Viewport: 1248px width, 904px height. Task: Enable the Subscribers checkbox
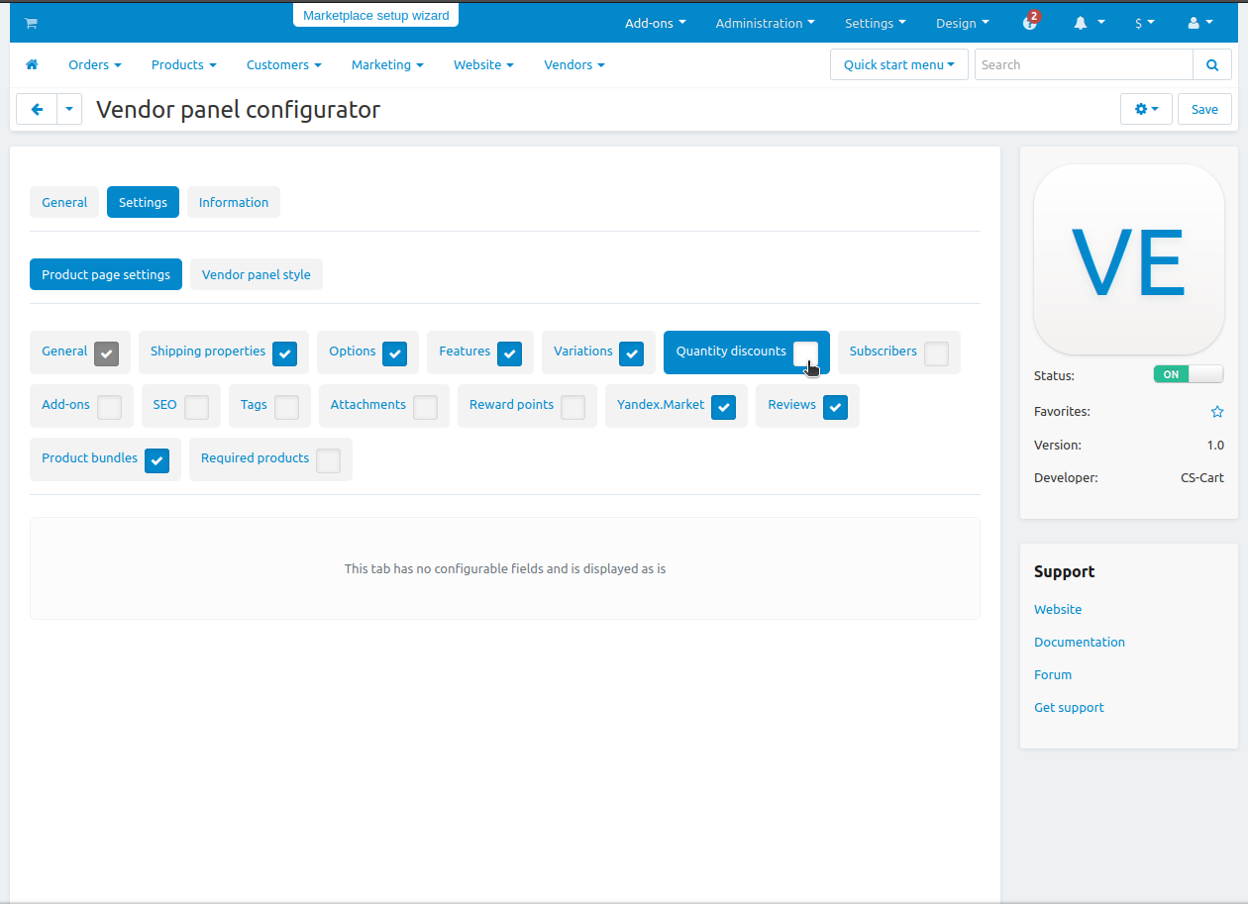coord(936,353)
